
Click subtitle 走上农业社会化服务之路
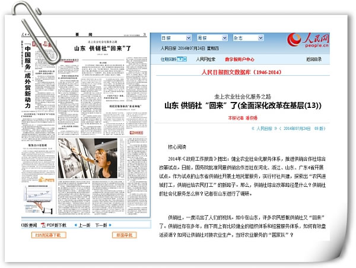coord(243,97)
